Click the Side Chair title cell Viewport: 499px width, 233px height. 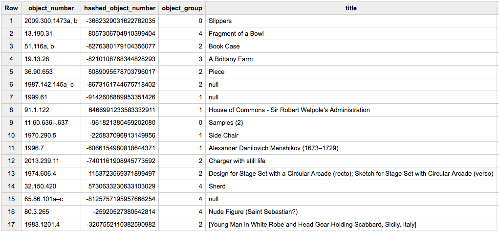[223, 136]
